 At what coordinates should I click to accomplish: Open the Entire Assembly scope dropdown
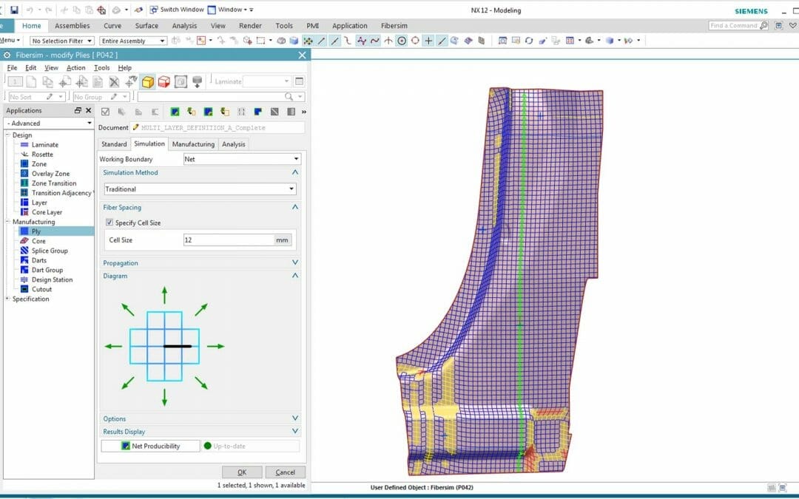coord(133,41)
